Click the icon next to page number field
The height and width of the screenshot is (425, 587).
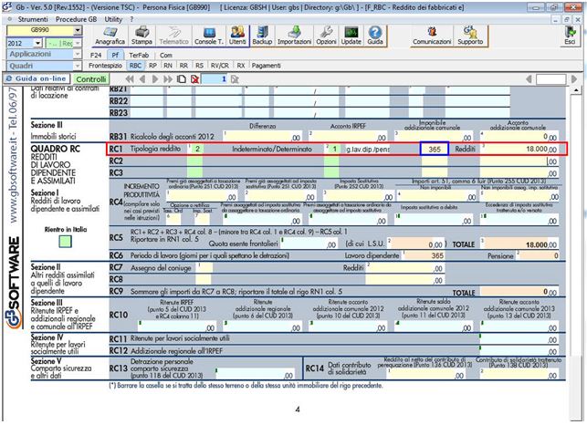coord(235,79)
